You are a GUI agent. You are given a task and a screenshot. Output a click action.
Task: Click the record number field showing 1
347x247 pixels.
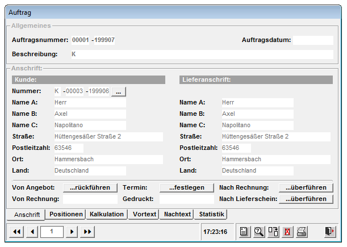pos(52,232)
